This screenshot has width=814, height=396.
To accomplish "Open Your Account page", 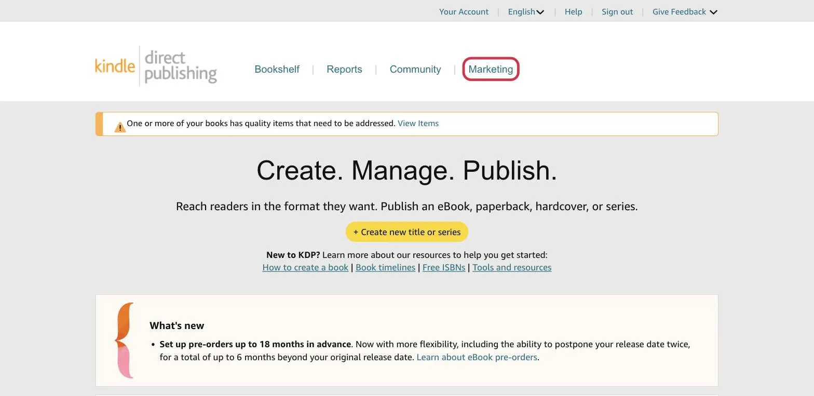I will 464,11.
